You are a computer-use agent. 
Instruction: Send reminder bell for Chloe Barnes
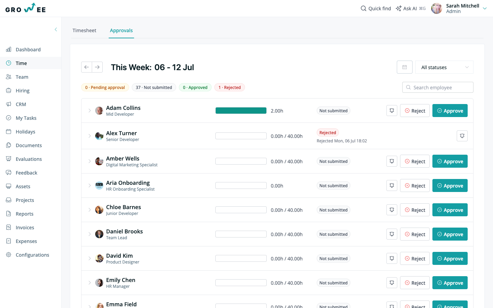coord(392,210)
